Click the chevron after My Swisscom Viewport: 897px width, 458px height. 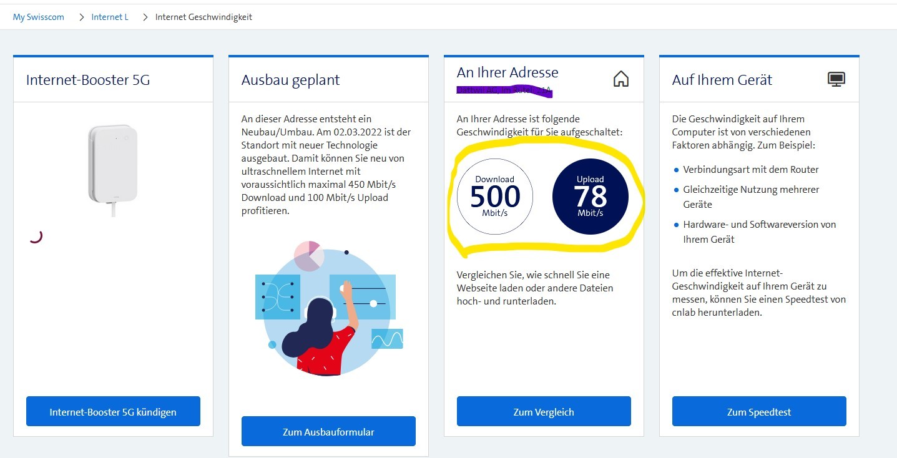pyautogui.click(x=81, y=17)
